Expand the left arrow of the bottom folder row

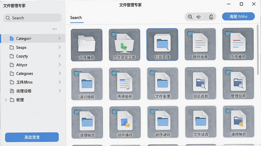pos(6,100)
